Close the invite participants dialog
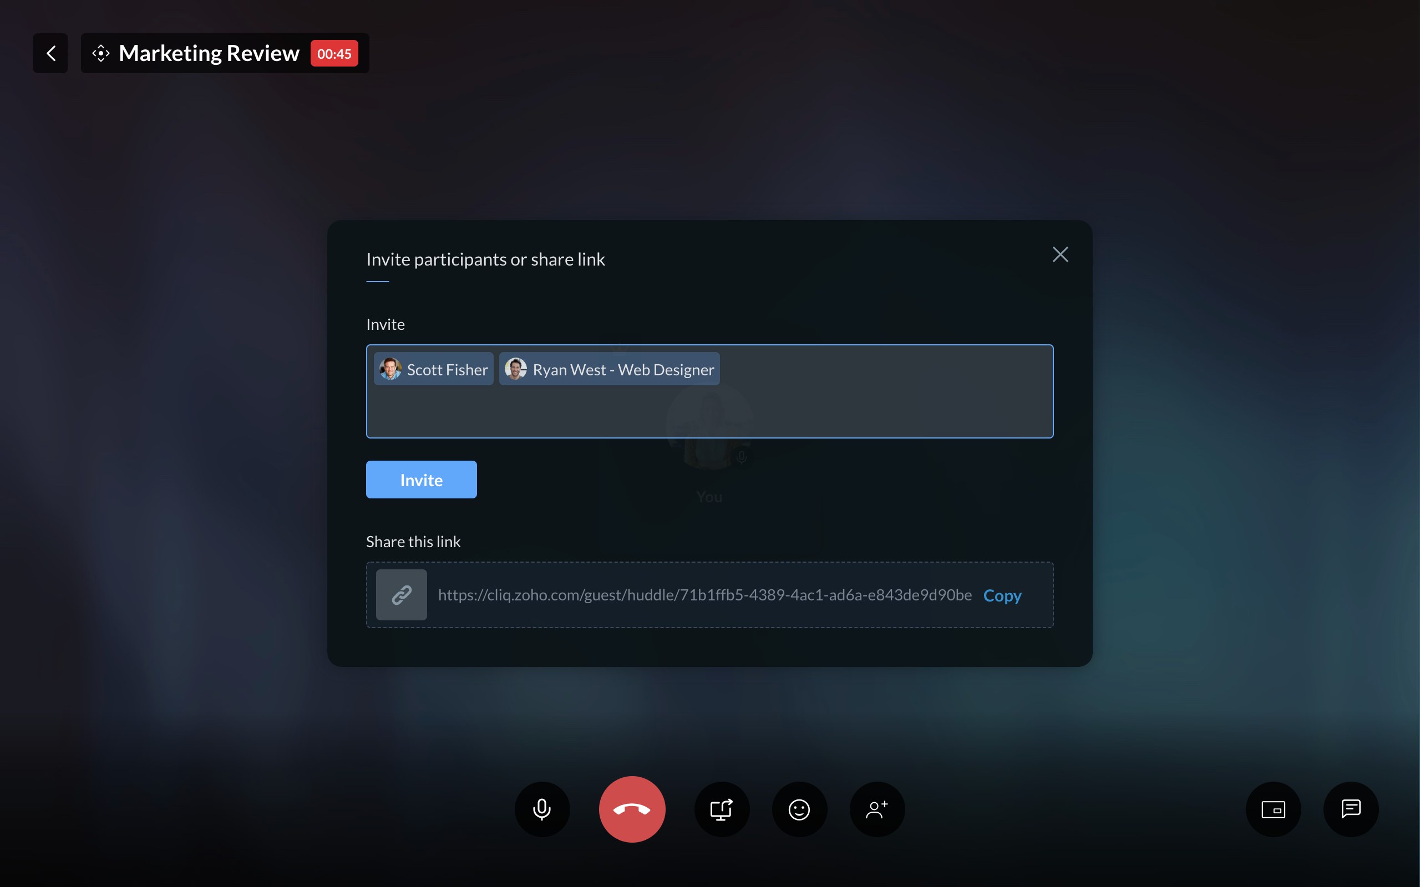This screenshot has width=1420, height=887. pyautogui.click(x=1059, y=254)
